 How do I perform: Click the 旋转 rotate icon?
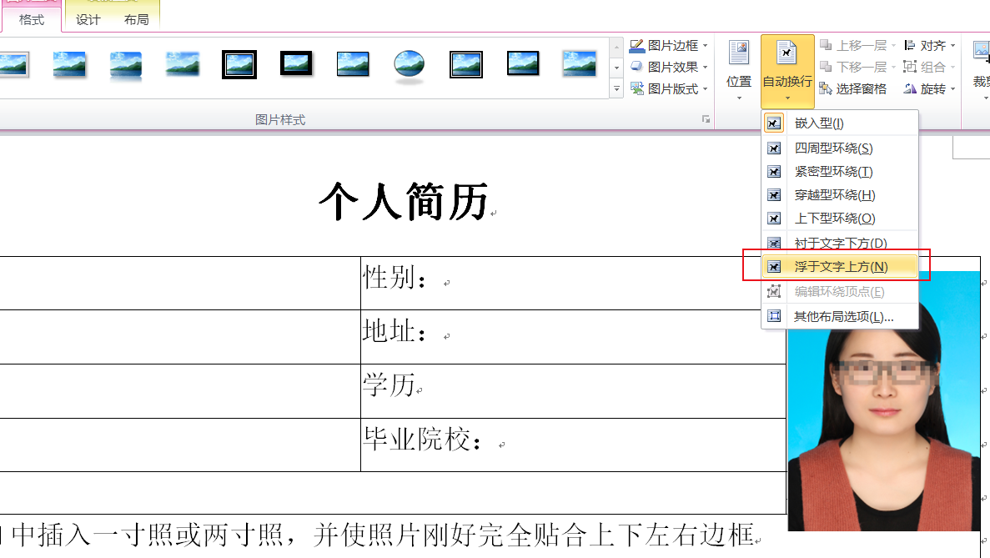[910, 89]
